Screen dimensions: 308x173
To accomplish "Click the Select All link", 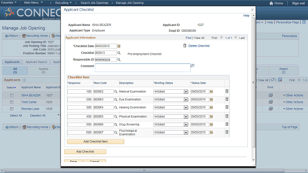I will 16,115.
